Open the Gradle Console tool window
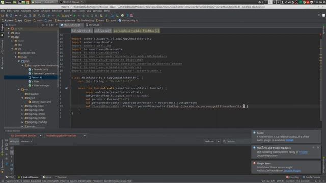This screenshot has width=326, height=183. point(311,177)
